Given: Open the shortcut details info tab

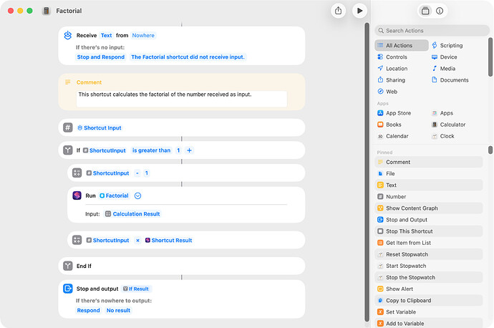Looking at the screenshot, I should point(440,11).
